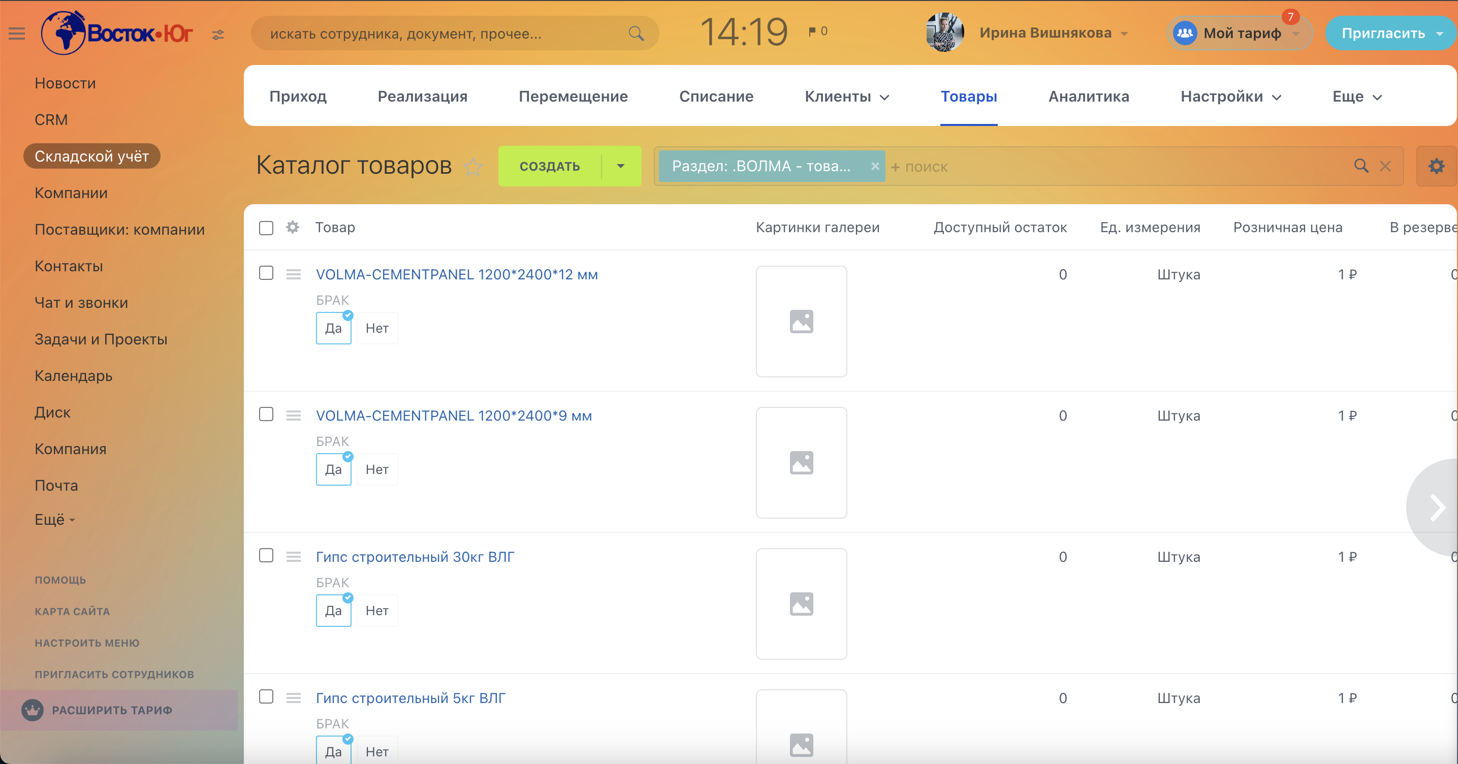The image size is (1458, 764).
Task: Open the Гипс строительный 5кг ВЛГ product link
Action: [x=410, y=698]
